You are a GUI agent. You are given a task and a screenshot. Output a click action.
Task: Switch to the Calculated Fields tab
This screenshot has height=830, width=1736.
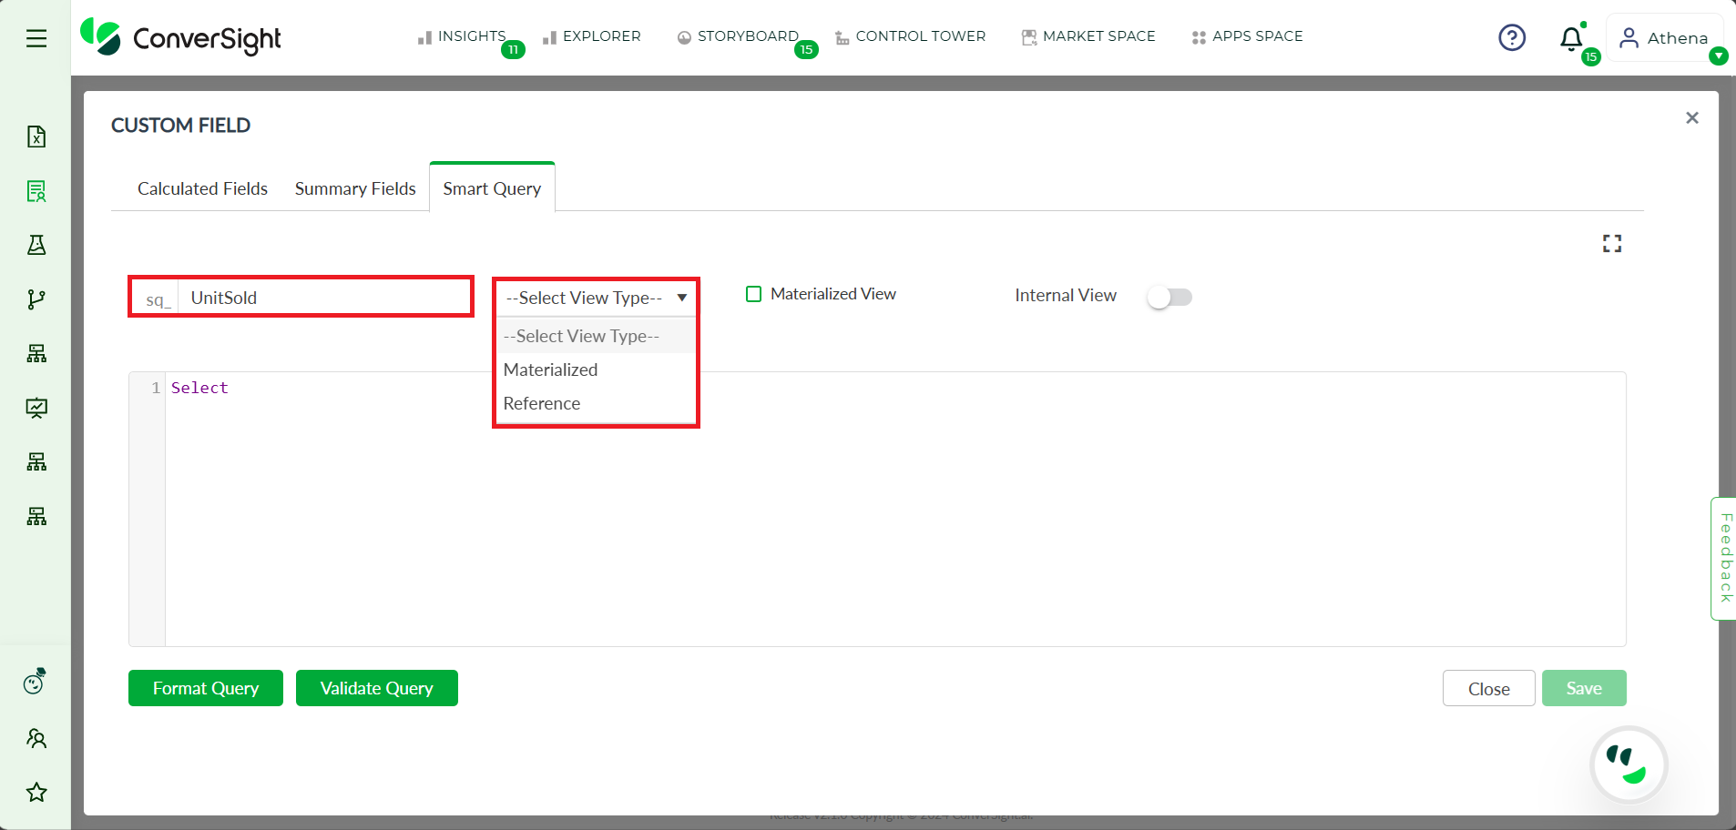202,188
